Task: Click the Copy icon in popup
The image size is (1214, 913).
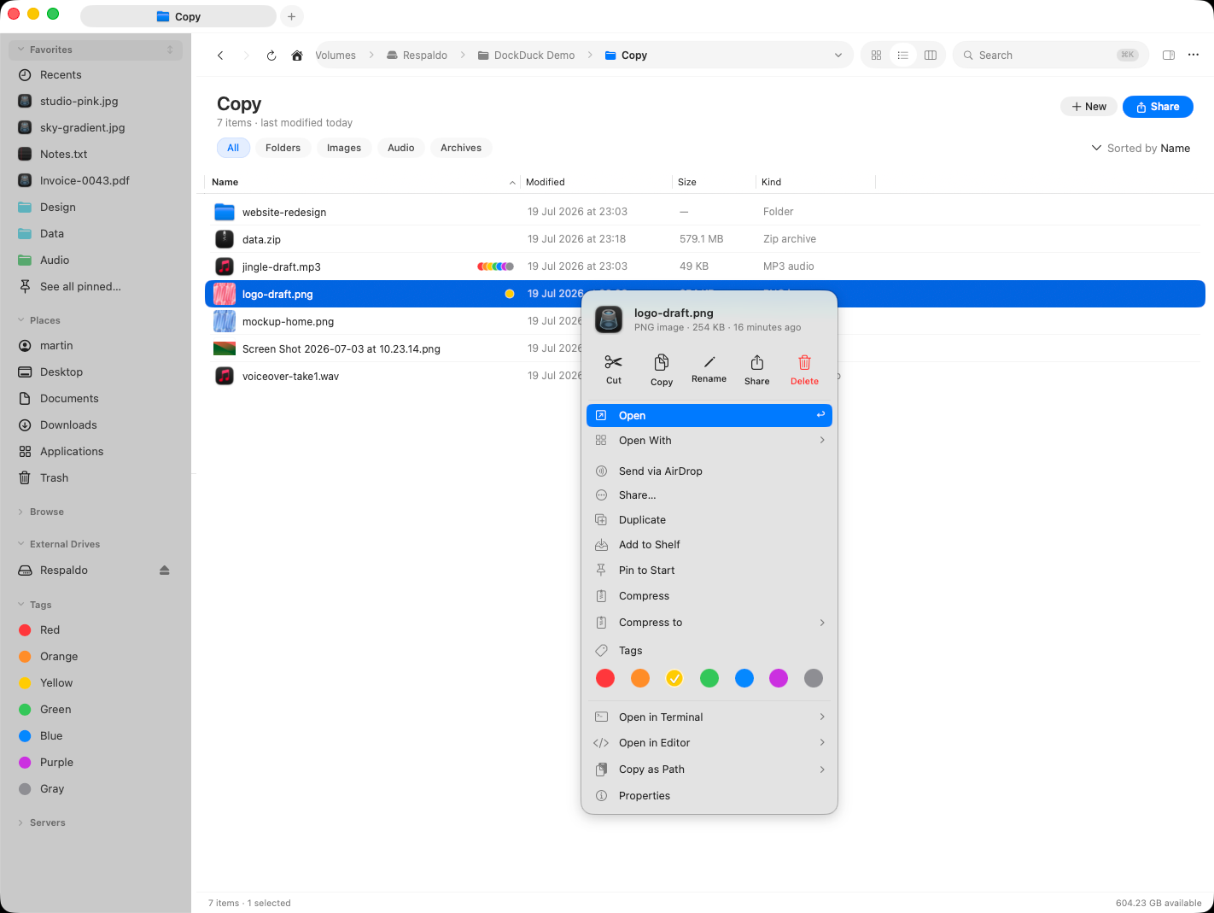Action: (x=662, y=362)
